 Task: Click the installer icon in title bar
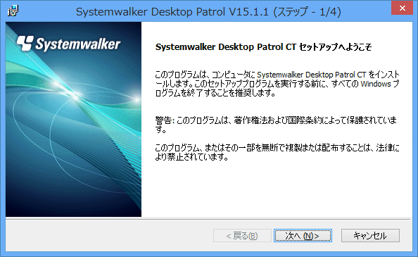tap(13, 11)
